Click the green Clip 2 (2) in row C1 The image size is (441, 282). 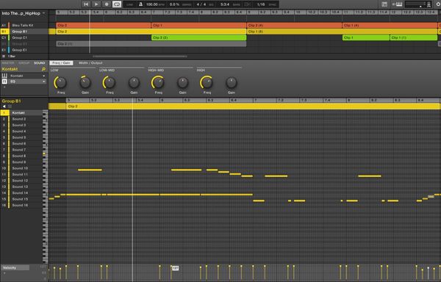click(199, 37)
